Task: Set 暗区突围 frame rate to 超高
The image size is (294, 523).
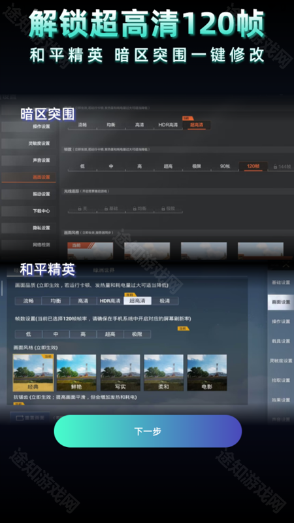Action: (x=168, y=166)
